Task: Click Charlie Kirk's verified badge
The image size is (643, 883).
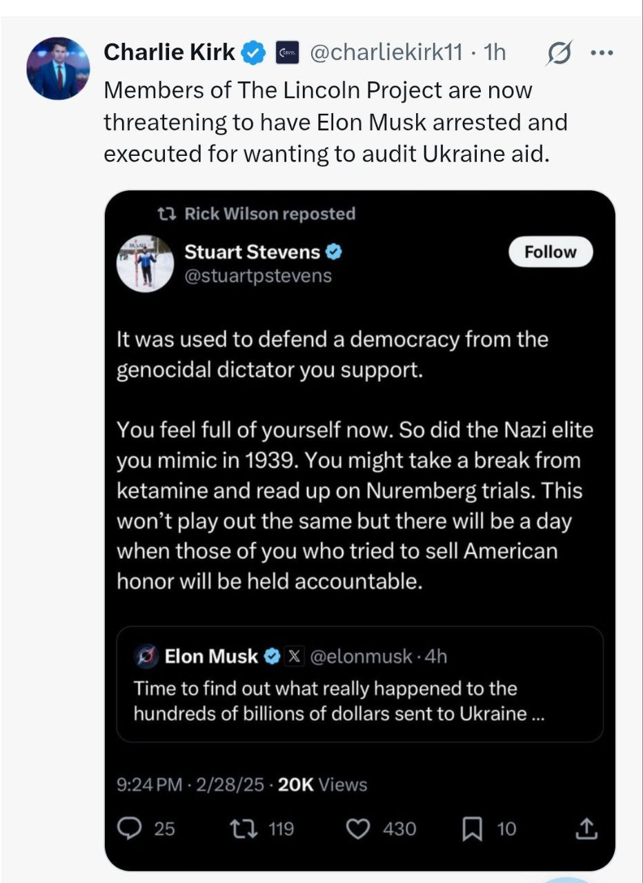Action: point(254,52)
